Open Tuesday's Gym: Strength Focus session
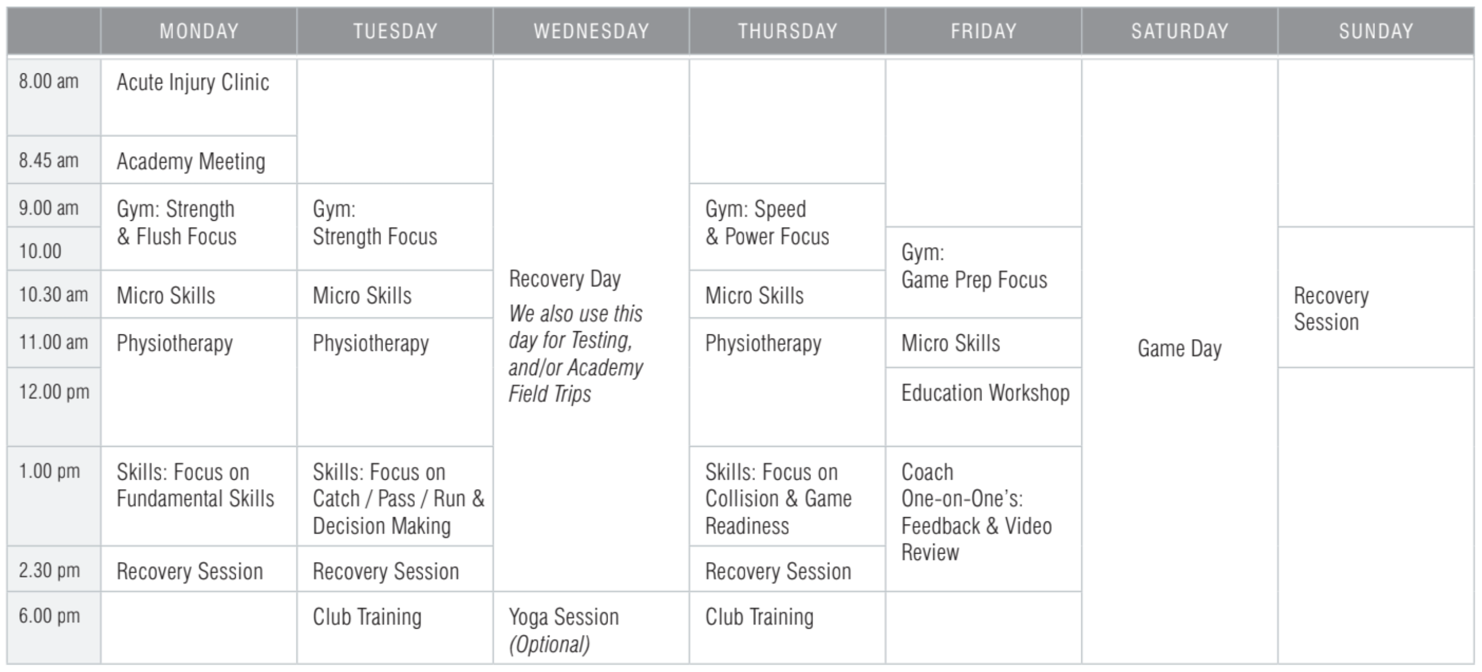 point(395,227)
